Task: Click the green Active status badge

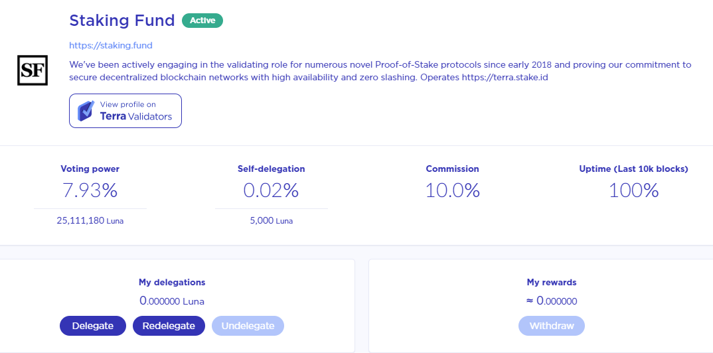Action: click(202, 21)
